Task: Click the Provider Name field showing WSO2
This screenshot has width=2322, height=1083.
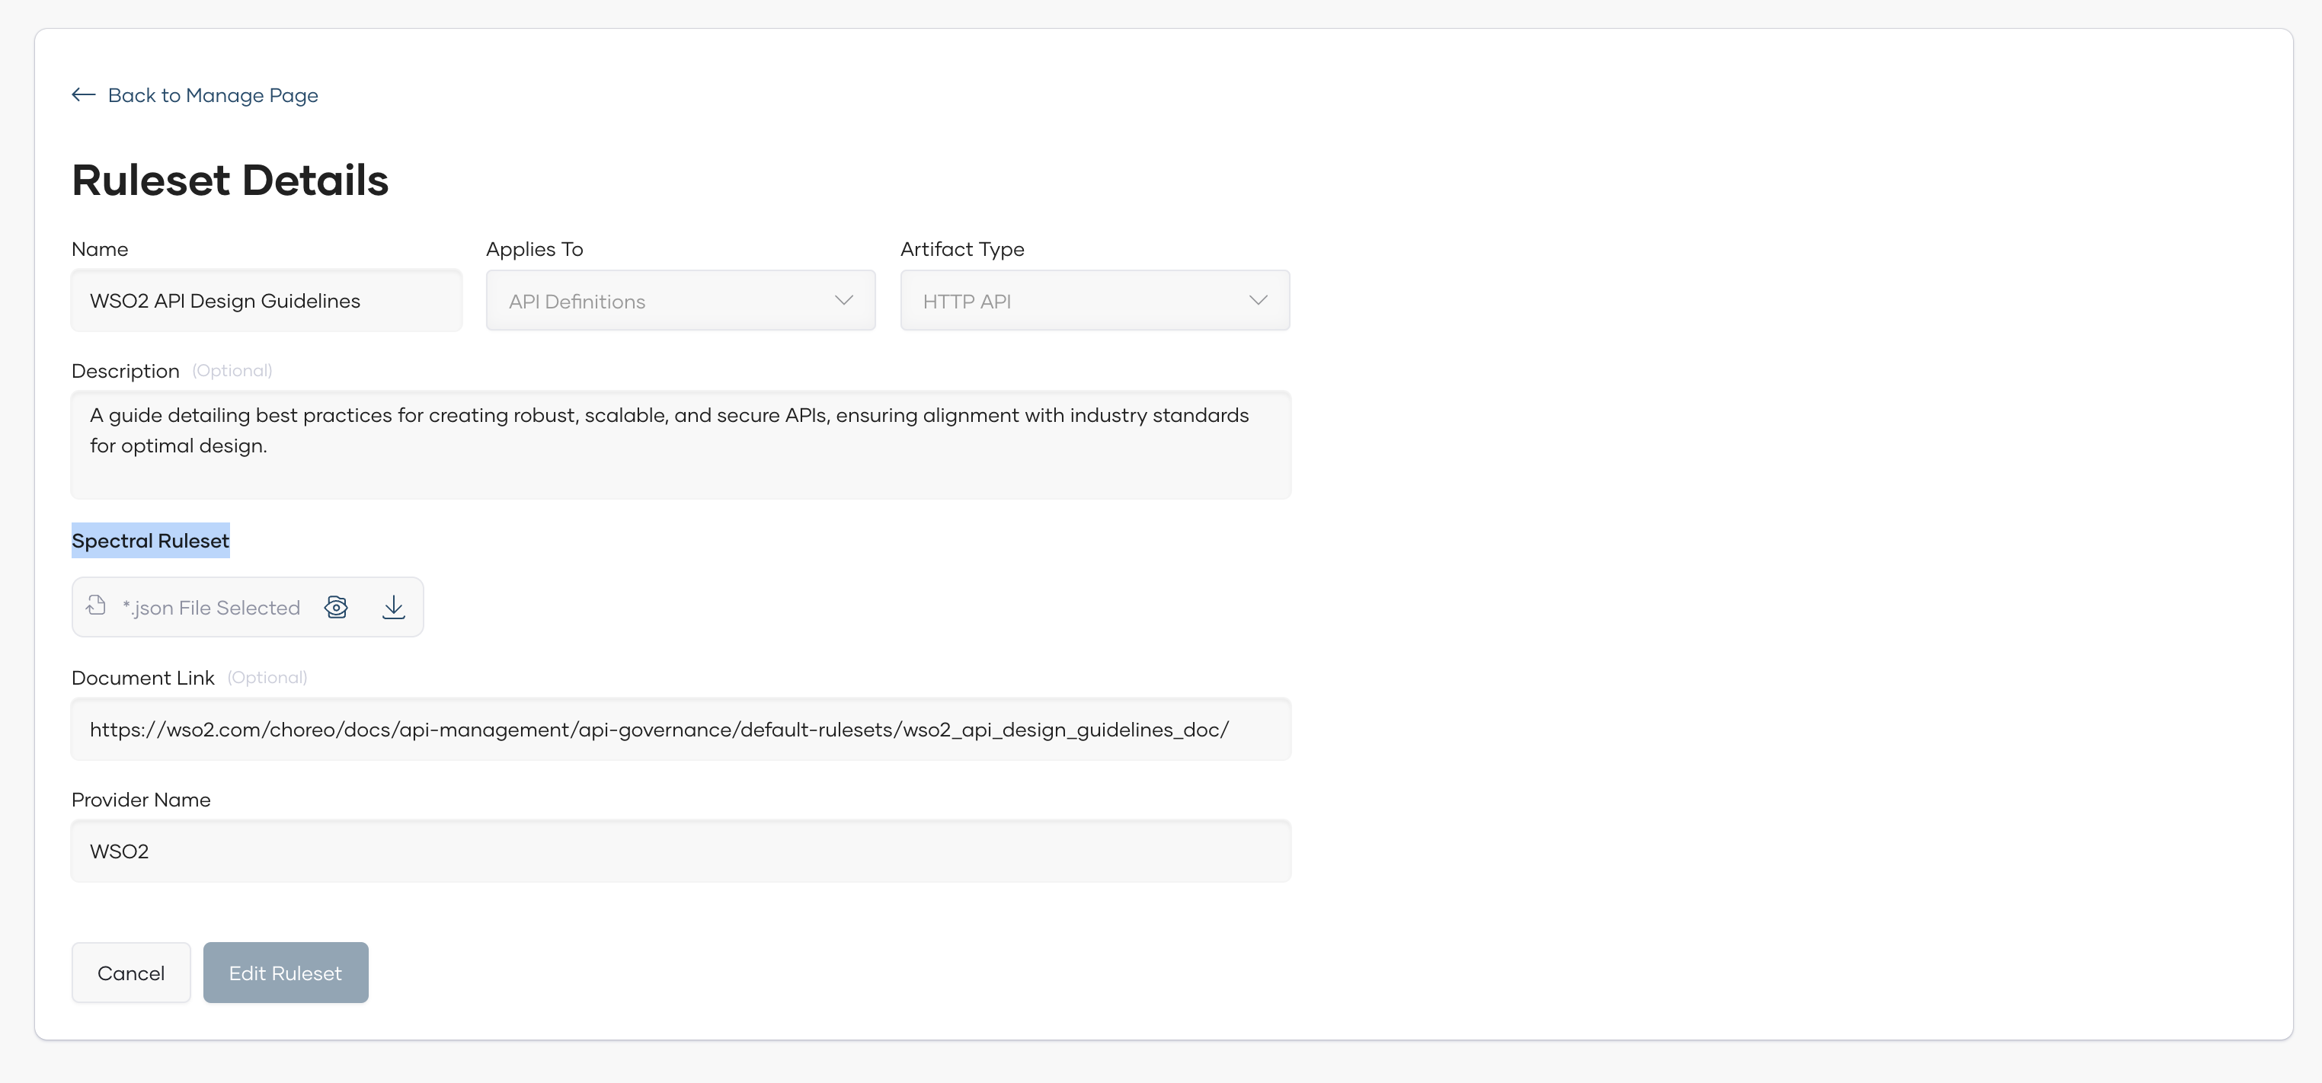Action: tap(680, 851)
